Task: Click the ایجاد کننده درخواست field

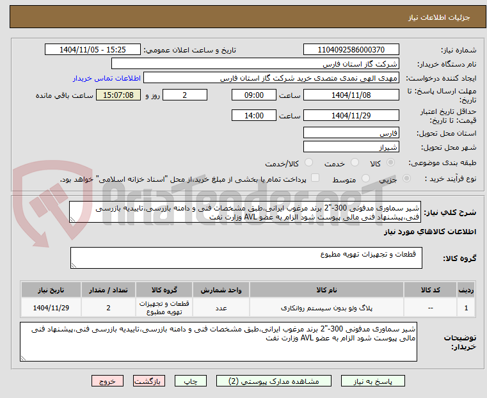Action: [x=271, y=78]
